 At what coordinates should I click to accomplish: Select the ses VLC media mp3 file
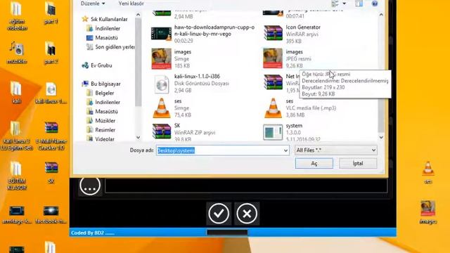click(x=300, y=108)
